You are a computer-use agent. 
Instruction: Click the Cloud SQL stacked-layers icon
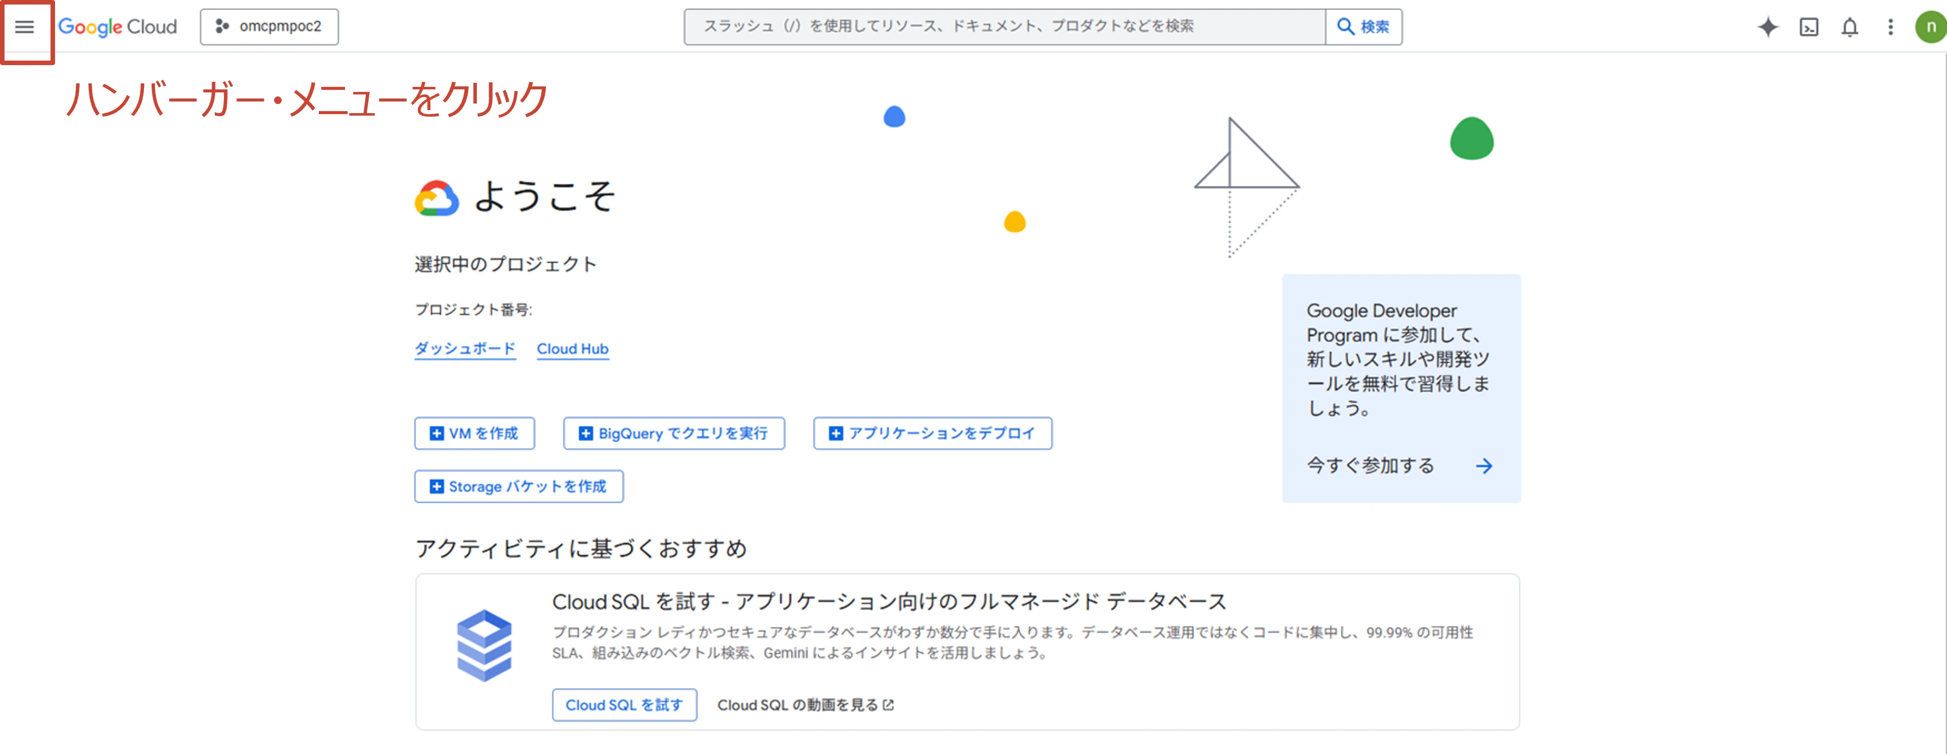click(x=484, y=645)
